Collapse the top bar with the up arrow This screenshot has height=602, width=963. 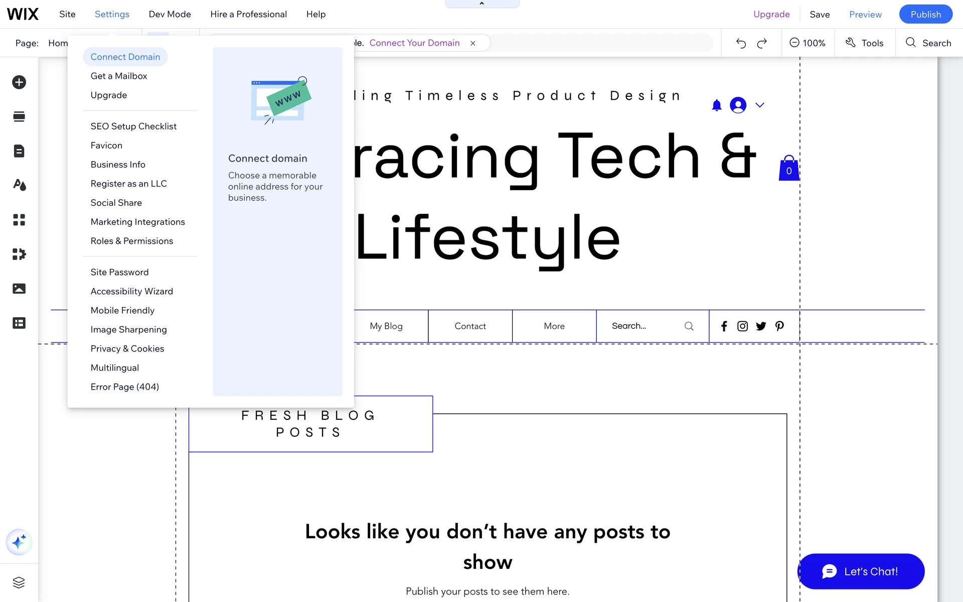click(x=482, y=4)
